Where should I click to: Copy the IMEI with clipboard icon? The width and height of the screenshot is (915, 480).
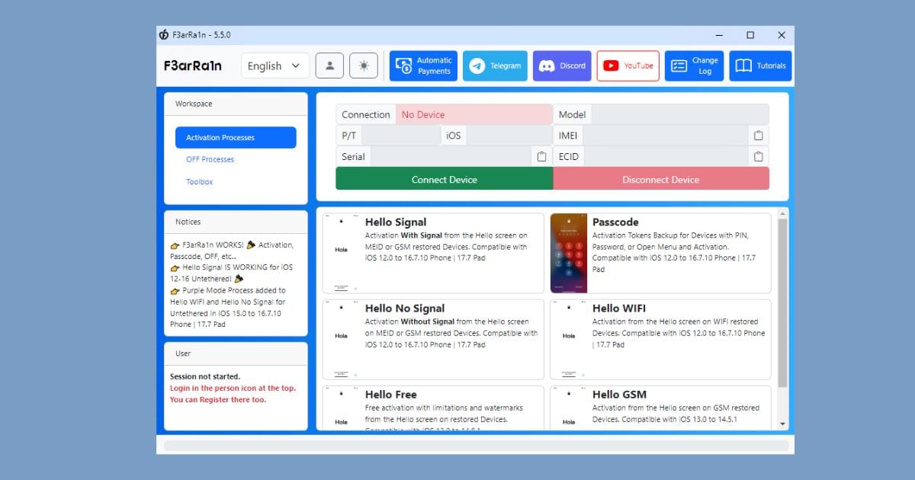(x=759, y=136)
